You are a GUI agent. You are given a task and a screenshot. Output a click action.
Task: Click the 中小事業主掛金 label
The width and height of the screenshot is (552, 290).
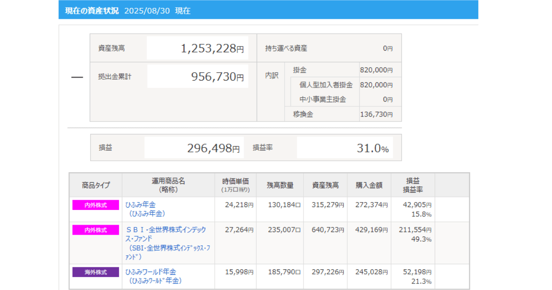(322, 99)
